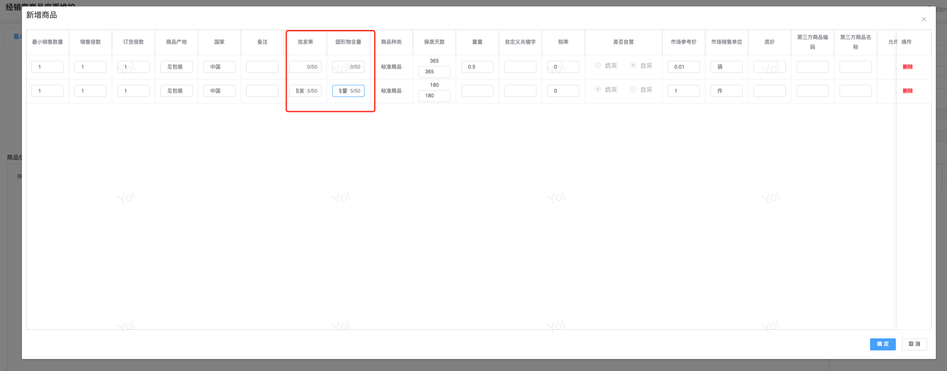947x371 pixels.
Task: Click 确定 to confirm the new products
Action: click(883, 344)
